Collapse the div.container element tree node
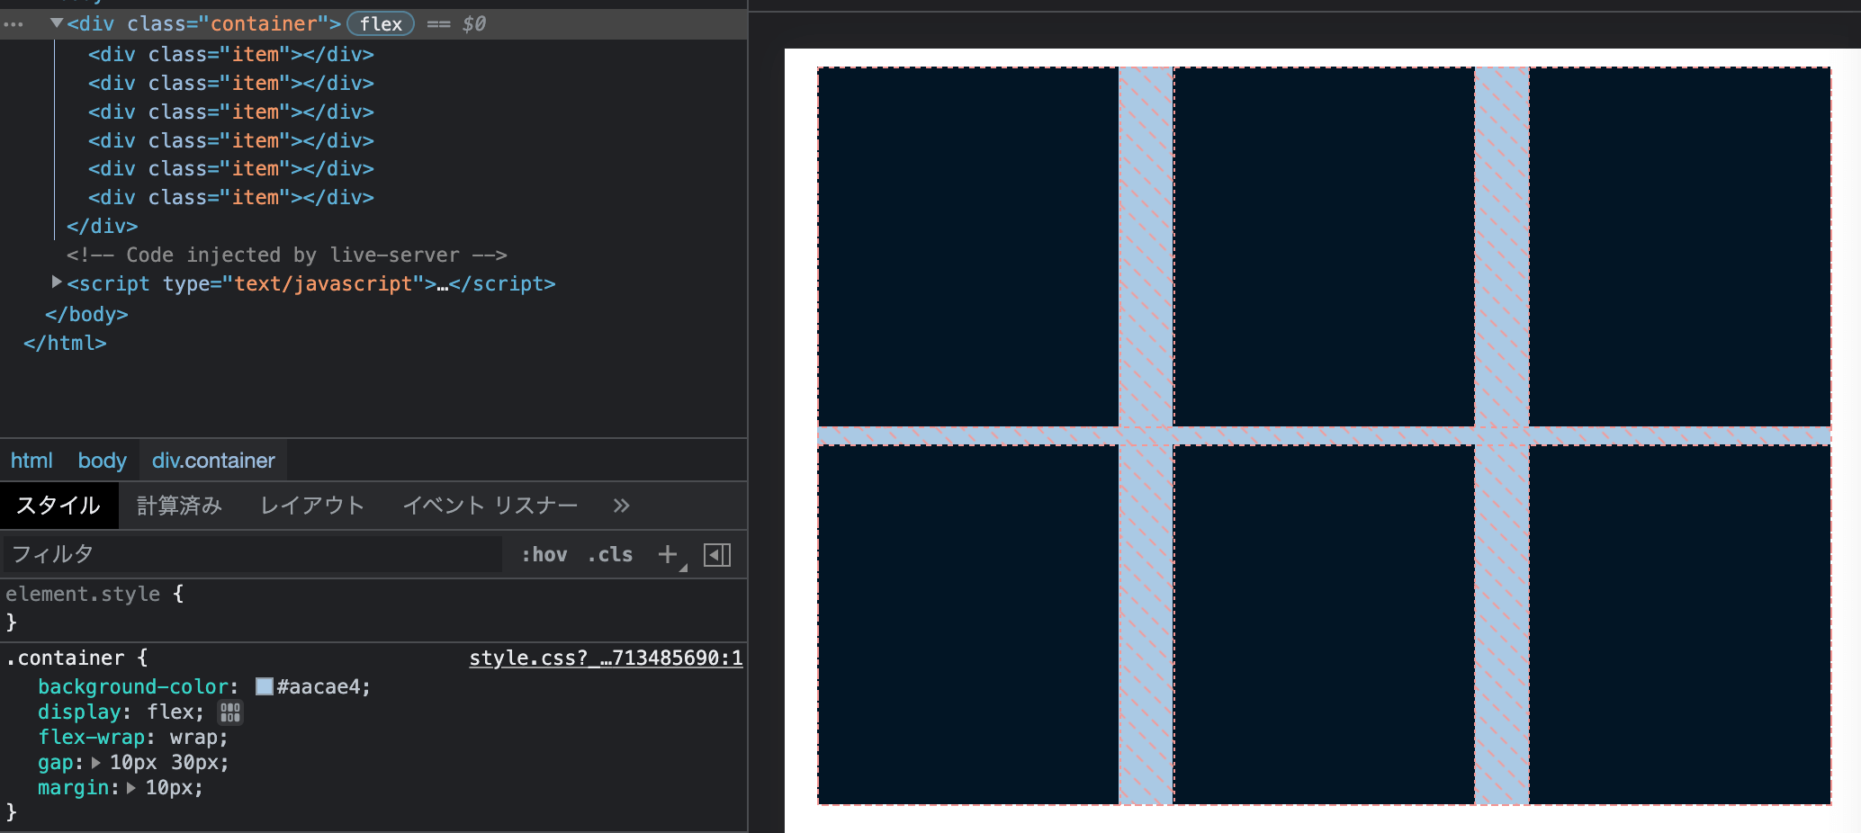Screen dimensions: 1861x833 coord(57,23)
